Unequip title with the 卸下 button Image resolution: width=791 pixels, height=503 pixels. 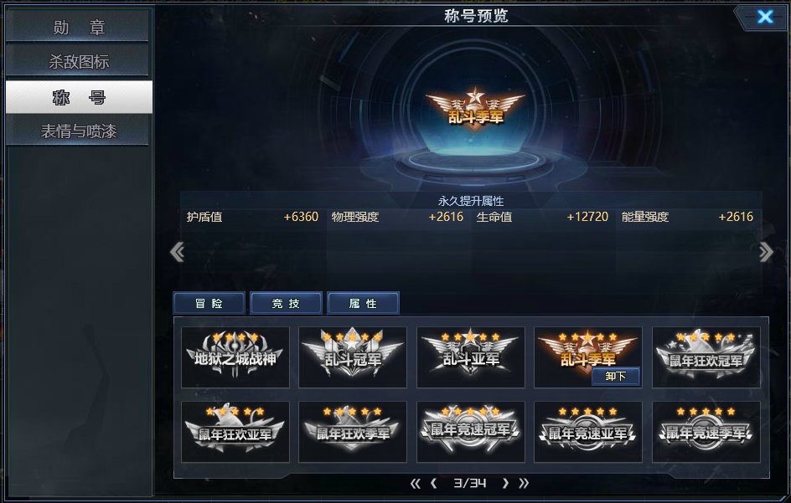click(615, 376)
